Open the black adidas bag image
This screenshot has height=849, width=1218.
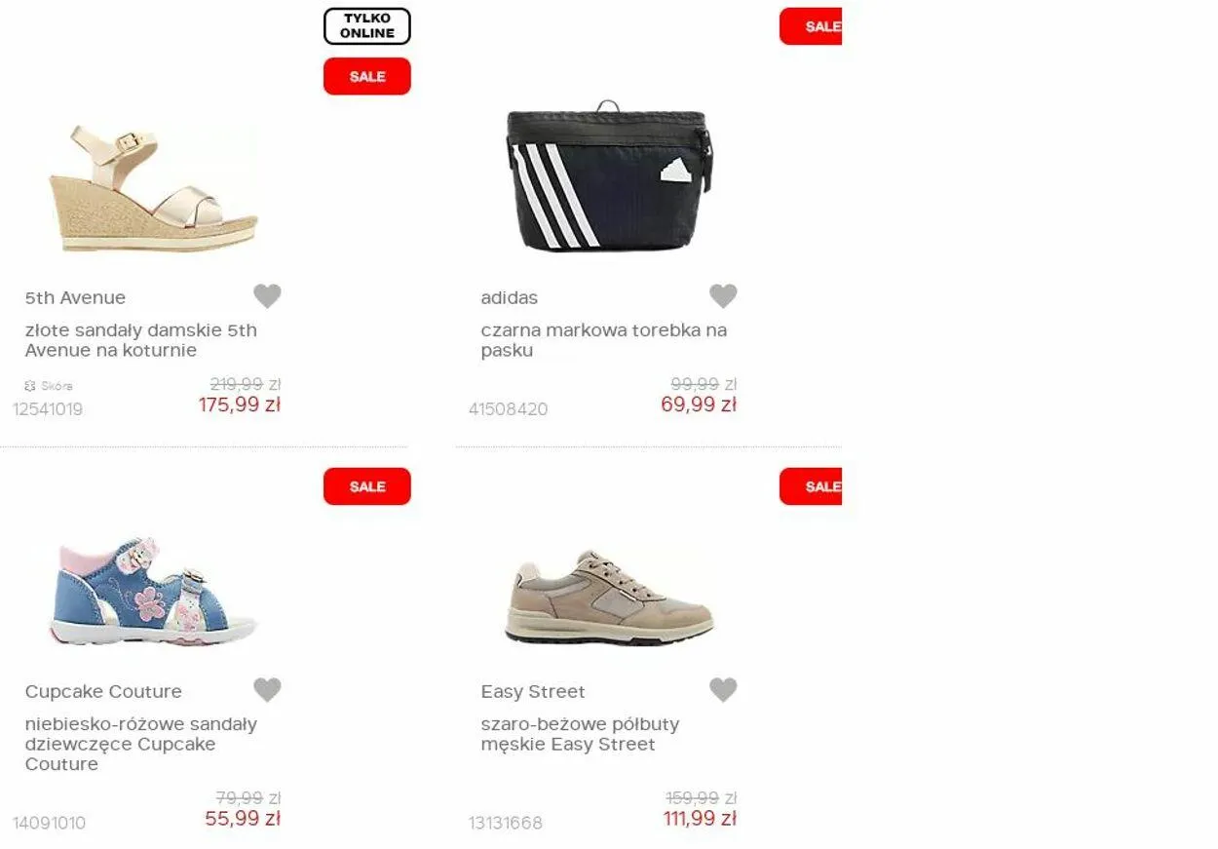point(609,176)
